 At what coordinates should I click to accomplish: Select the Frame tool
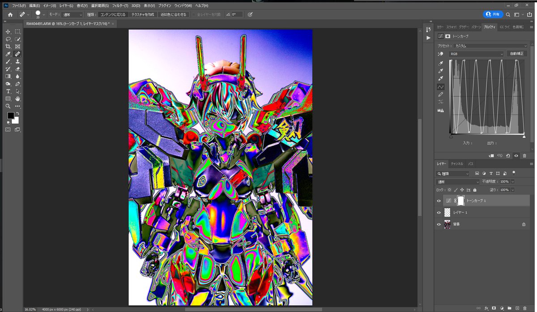tap(17, 47)
